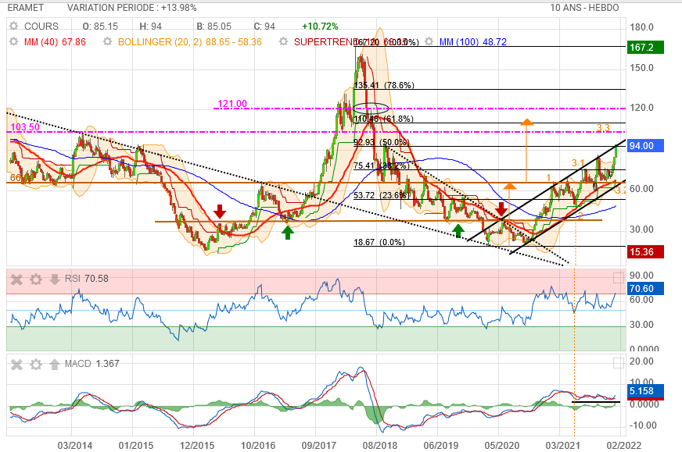The image size is (682, 452).
Task: Click Fibonacci 53.72 (23.6%) label
Action: pyautogui.click(x=382, y=195)
